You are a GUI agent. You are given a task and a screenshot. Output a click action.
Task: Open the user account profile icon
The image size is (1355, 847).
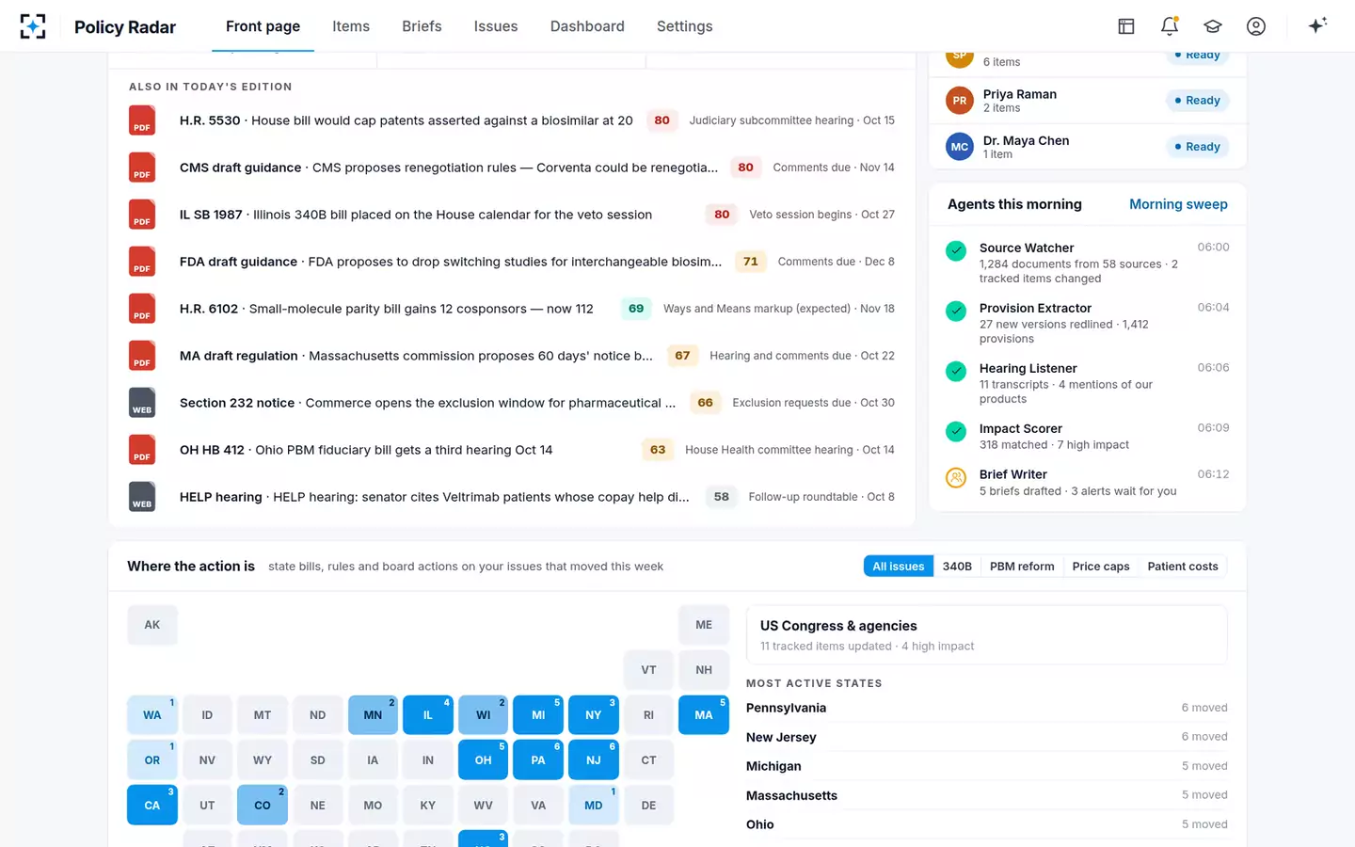pyautogui.click(x=1256, y=26)
